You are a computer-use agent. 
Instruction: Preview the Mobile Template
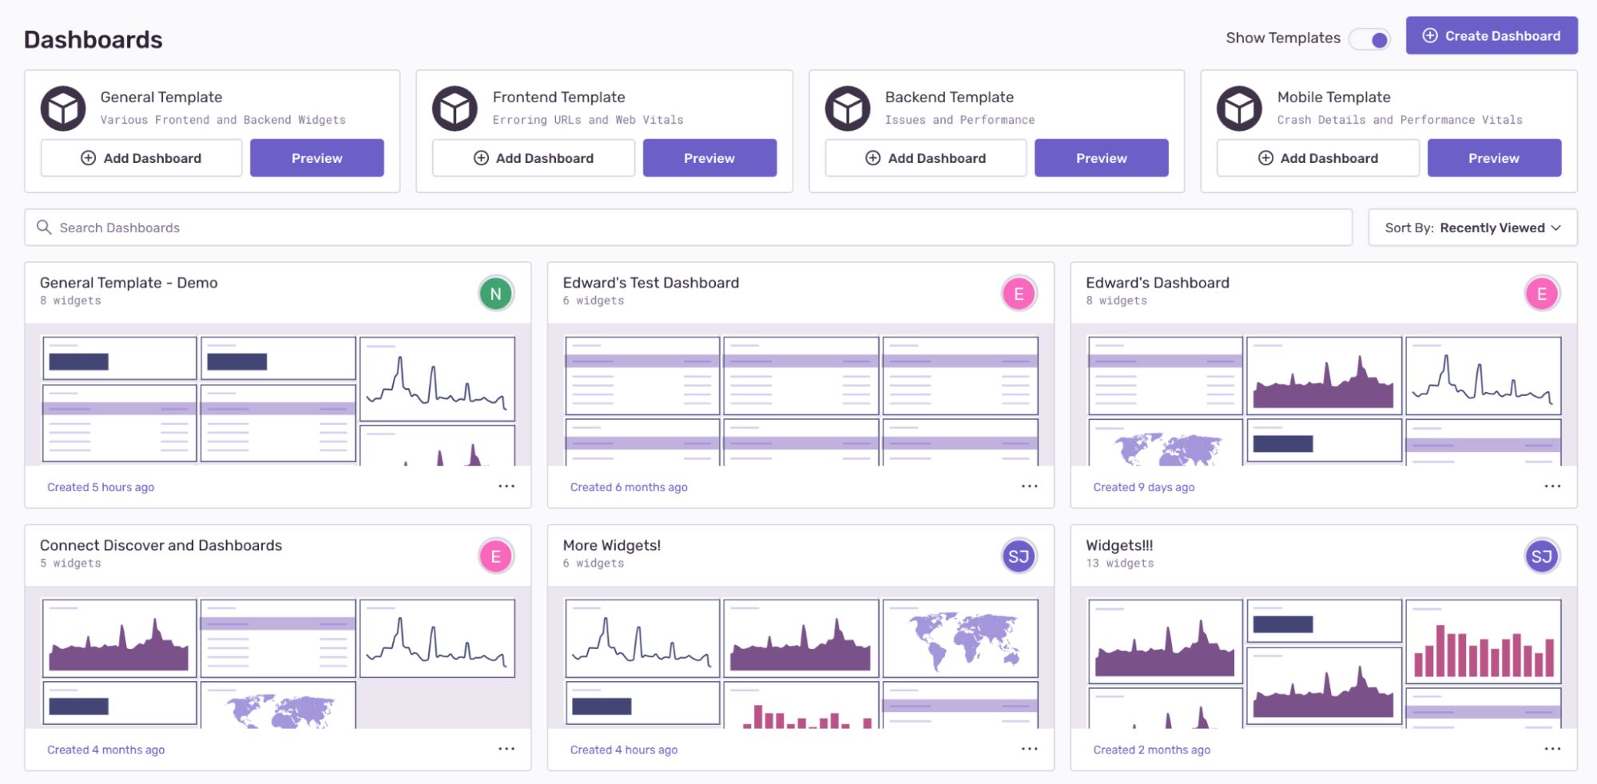(x=1494, y=157)
